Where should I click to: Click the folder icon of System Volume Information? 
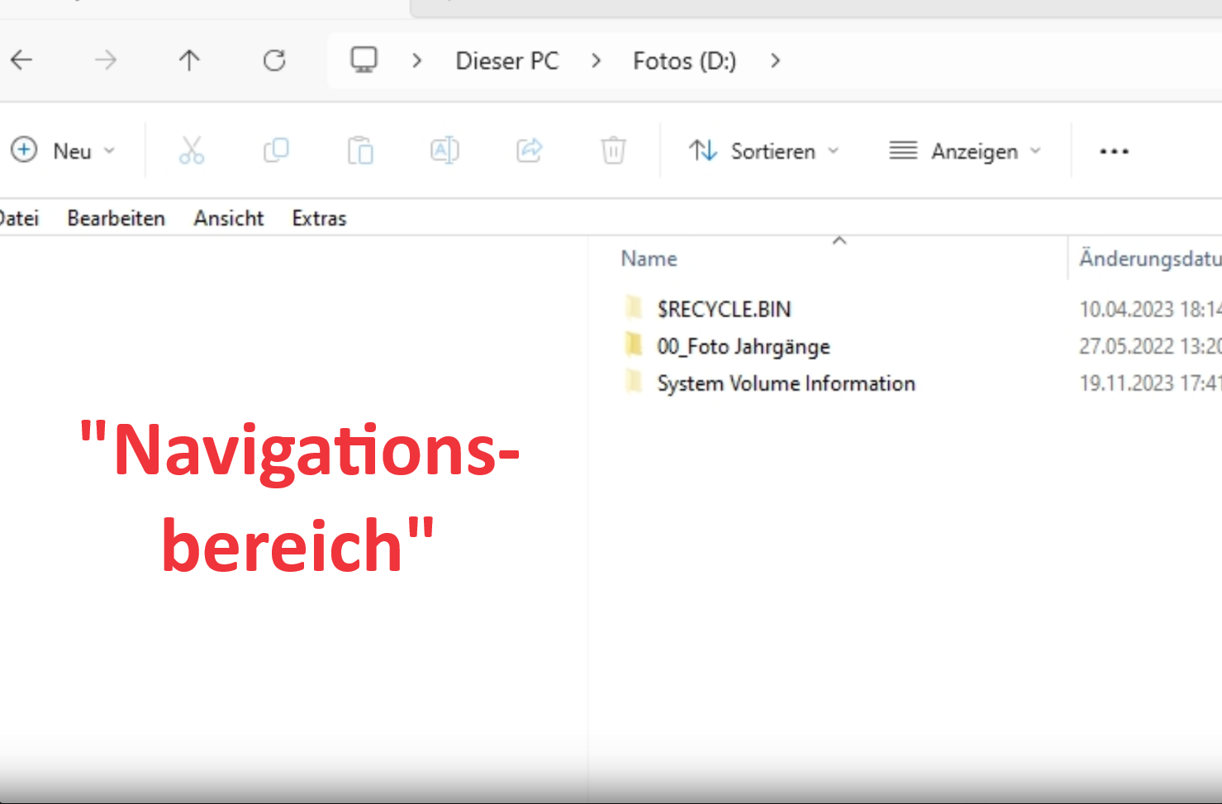click(634, 382)
